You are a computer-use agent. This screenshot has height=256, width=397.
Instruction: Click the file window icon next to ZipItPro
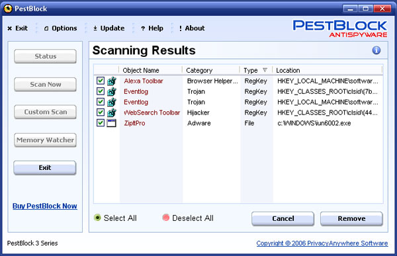(111, 123)
